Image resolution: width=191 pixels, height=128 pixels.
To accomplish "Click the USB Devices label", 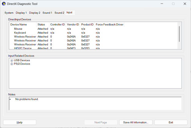I will (x=22, y=60).
